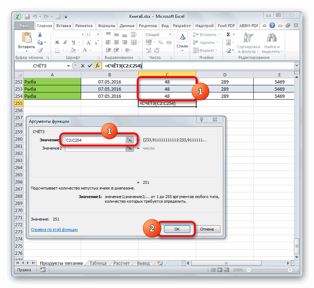
Task: Click the formula bar cancel X button
Action: pos(83,66)
